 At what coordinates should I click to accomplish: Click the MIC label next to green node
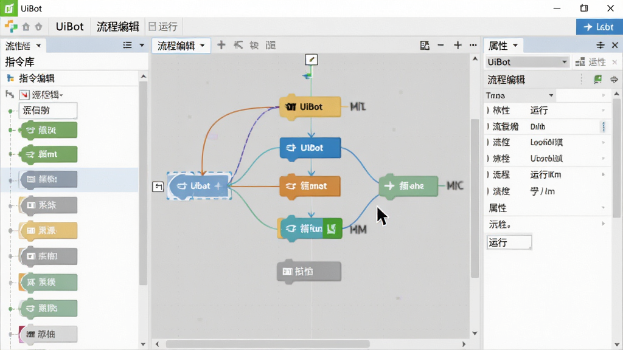tap(455, 186)
